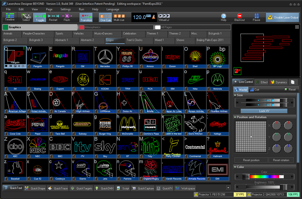302x199 pixels.
Task: Click the Virtual LJ icon
Action: click(164, 17)
